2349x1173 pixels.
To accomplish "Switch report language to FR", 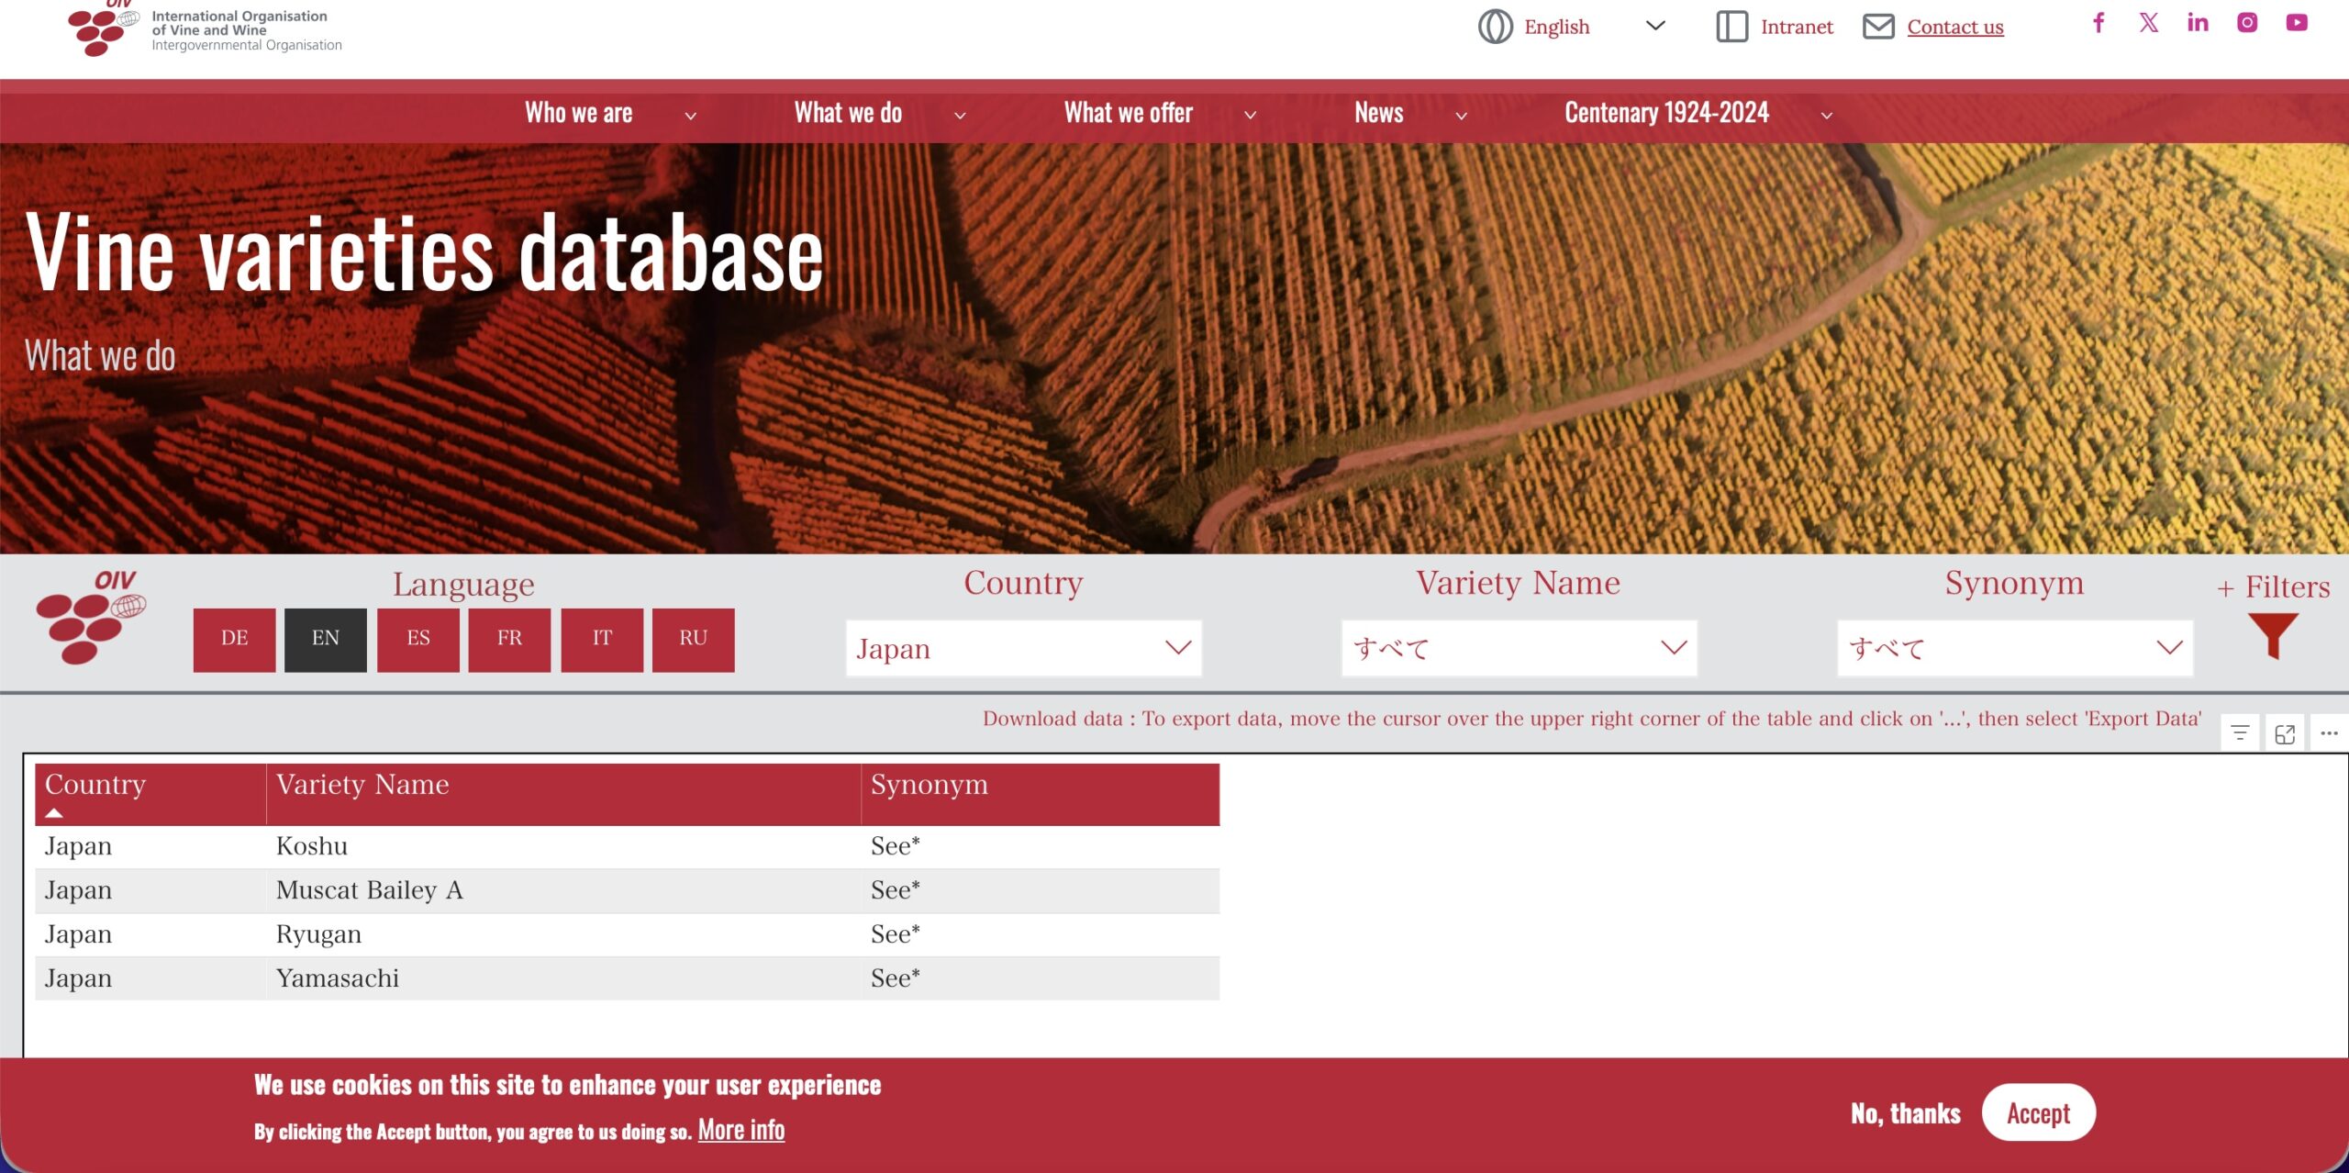I will coord(509,640).
